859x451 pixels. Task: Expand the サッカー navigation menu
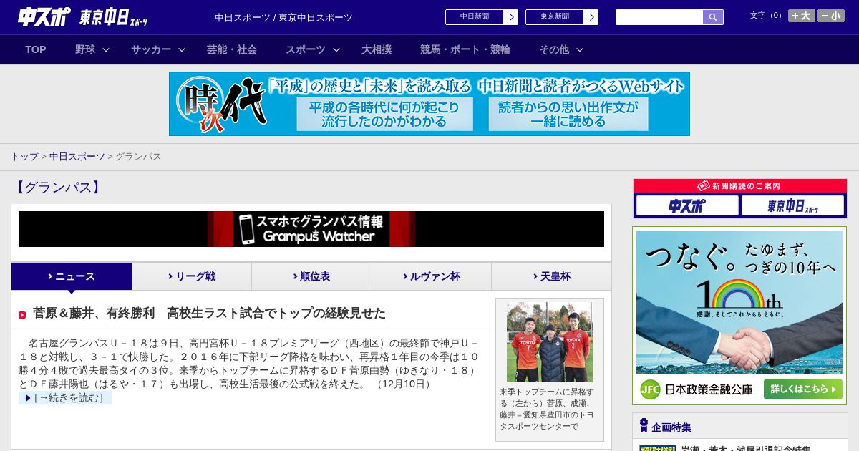(x=158, y=49)
